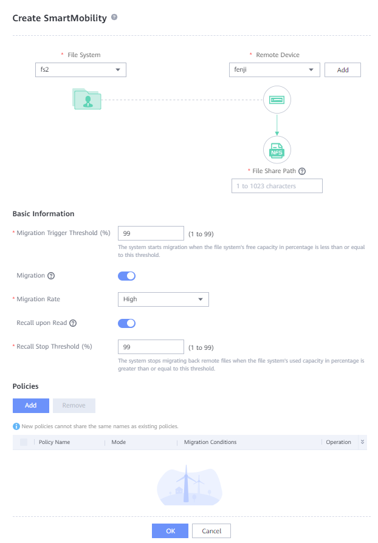This screenshot has width=378, height=543.
Task: Click the File Share Path input field
Action: point(277,186)
